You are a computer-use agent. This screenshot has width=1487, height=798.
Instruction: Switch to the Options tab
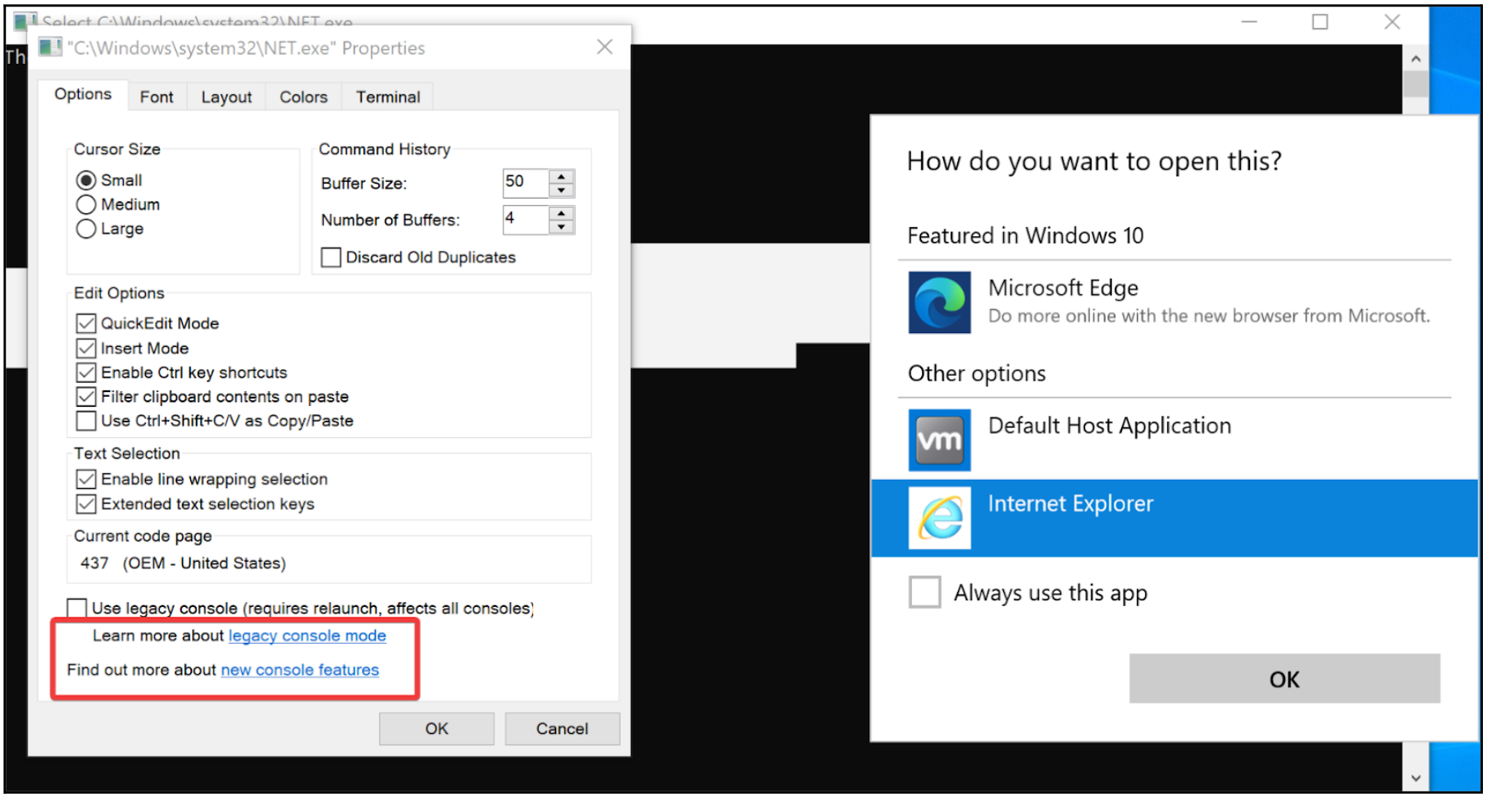pos(83,94)
